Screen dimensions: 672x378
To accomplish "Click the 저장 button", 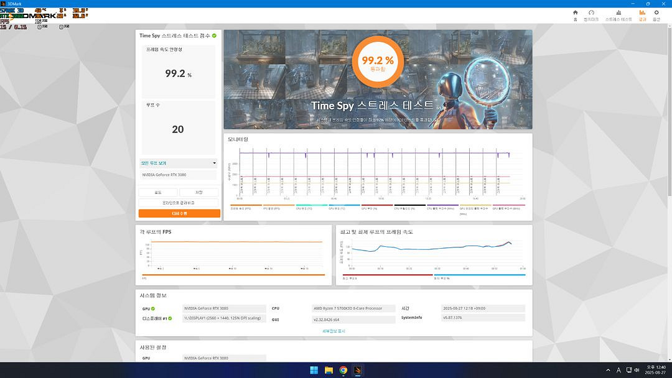I will [x=199, y=193].
